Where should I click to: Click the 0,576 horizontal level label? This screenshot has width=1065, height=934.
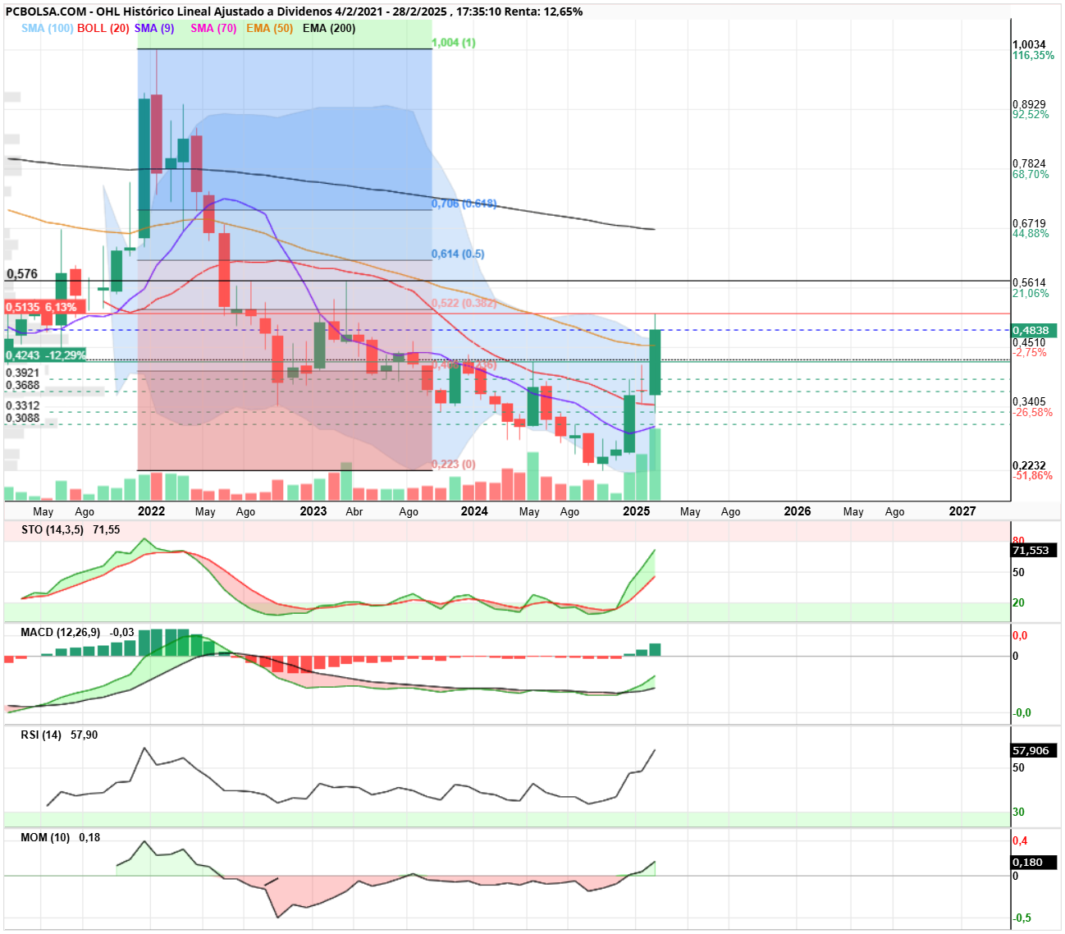pyautogui.click(x=22, y=274)
